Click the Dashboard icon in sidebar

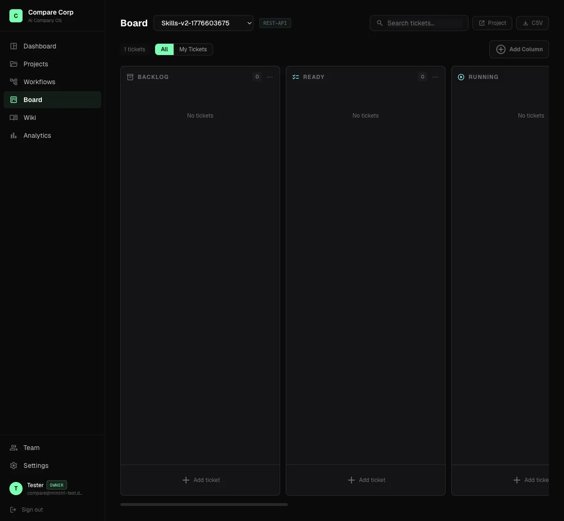14,46
